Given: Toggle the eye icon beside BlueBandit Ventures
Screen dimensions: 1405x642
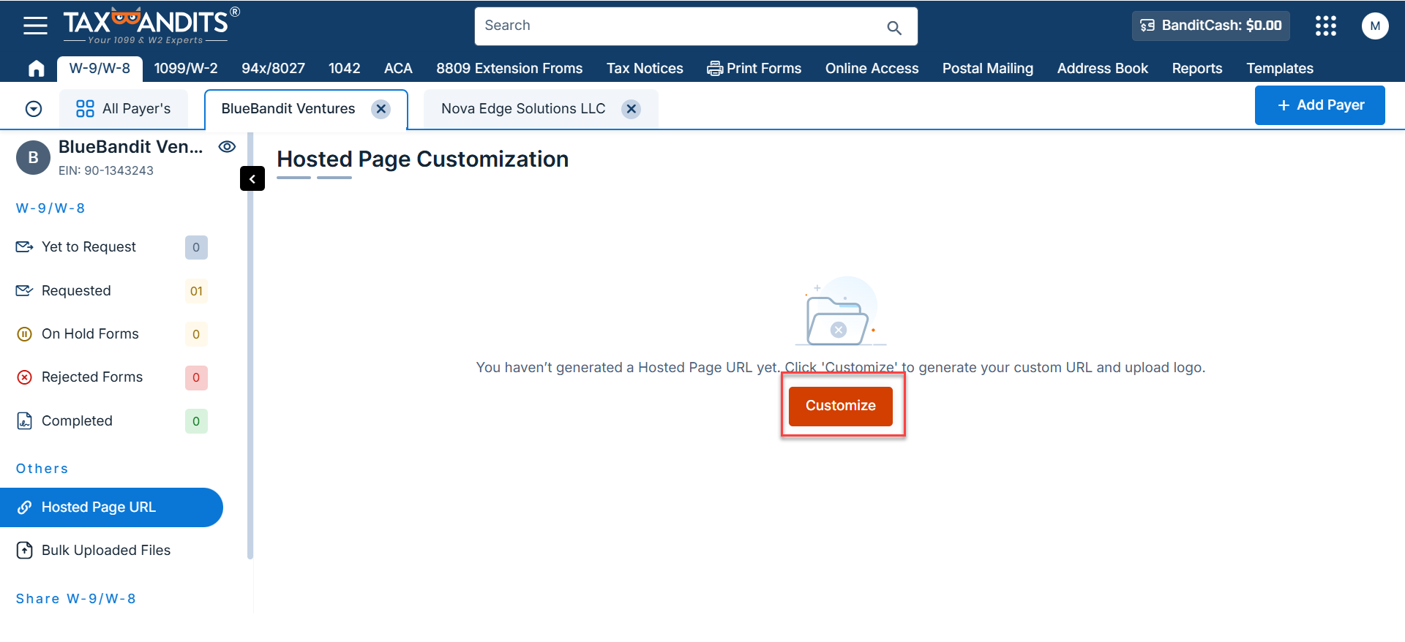Looking at the screenshot, I should click(227, 147).
